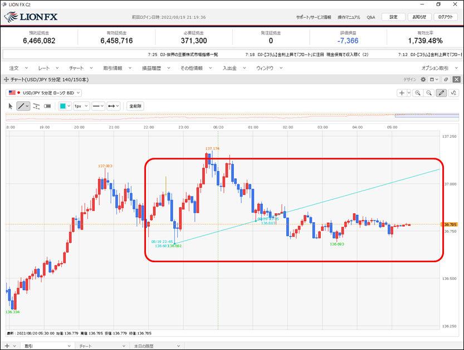Open chart settings gear icon
The image size is (464, 350).
pos(423,79)
